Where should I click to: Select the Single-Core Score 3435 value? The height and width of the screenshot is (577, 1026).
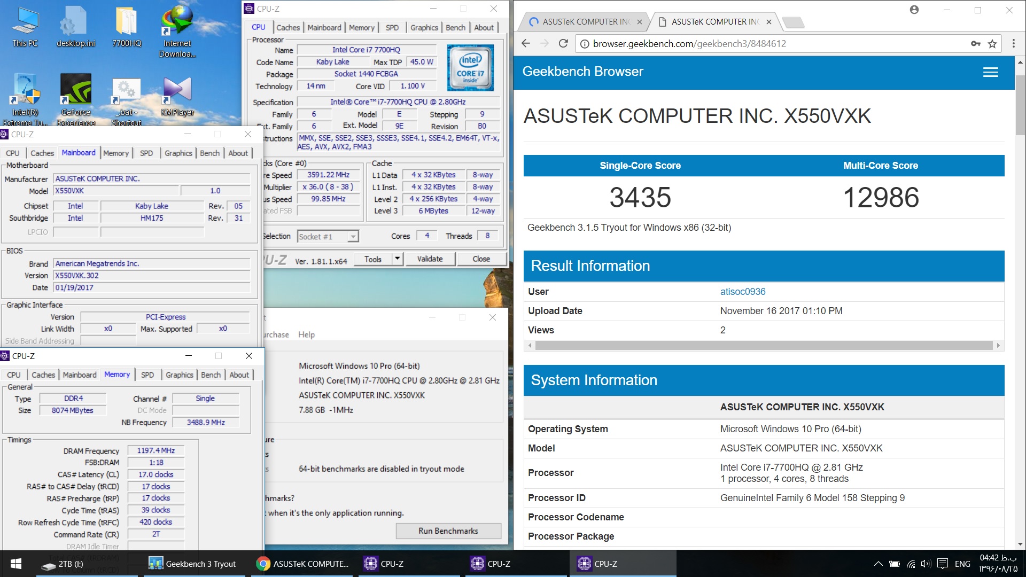(640, 198)
